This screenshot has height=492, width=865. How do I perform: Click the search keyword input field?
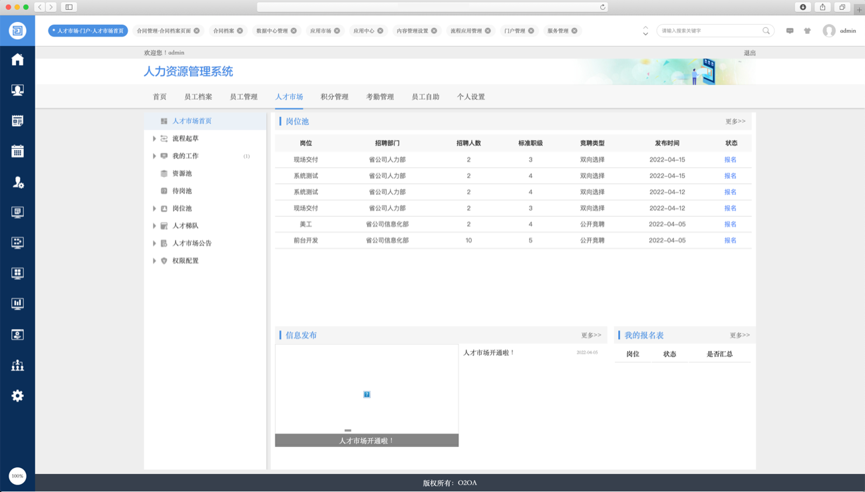click(709, 31)
